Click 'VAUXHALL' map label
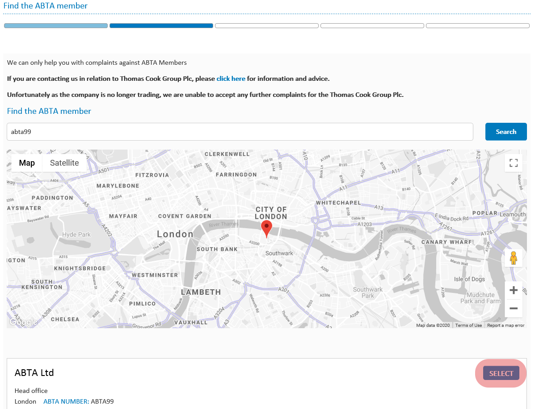Screen dimensions: 535x409 tap(191, 322)
